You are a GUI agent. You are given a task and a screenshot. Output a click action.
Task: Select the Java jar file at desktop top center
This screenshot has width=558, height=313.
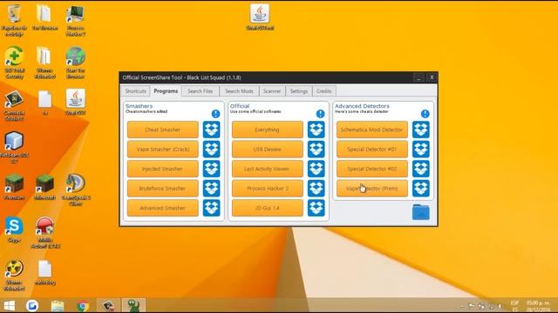pos(260,17)
